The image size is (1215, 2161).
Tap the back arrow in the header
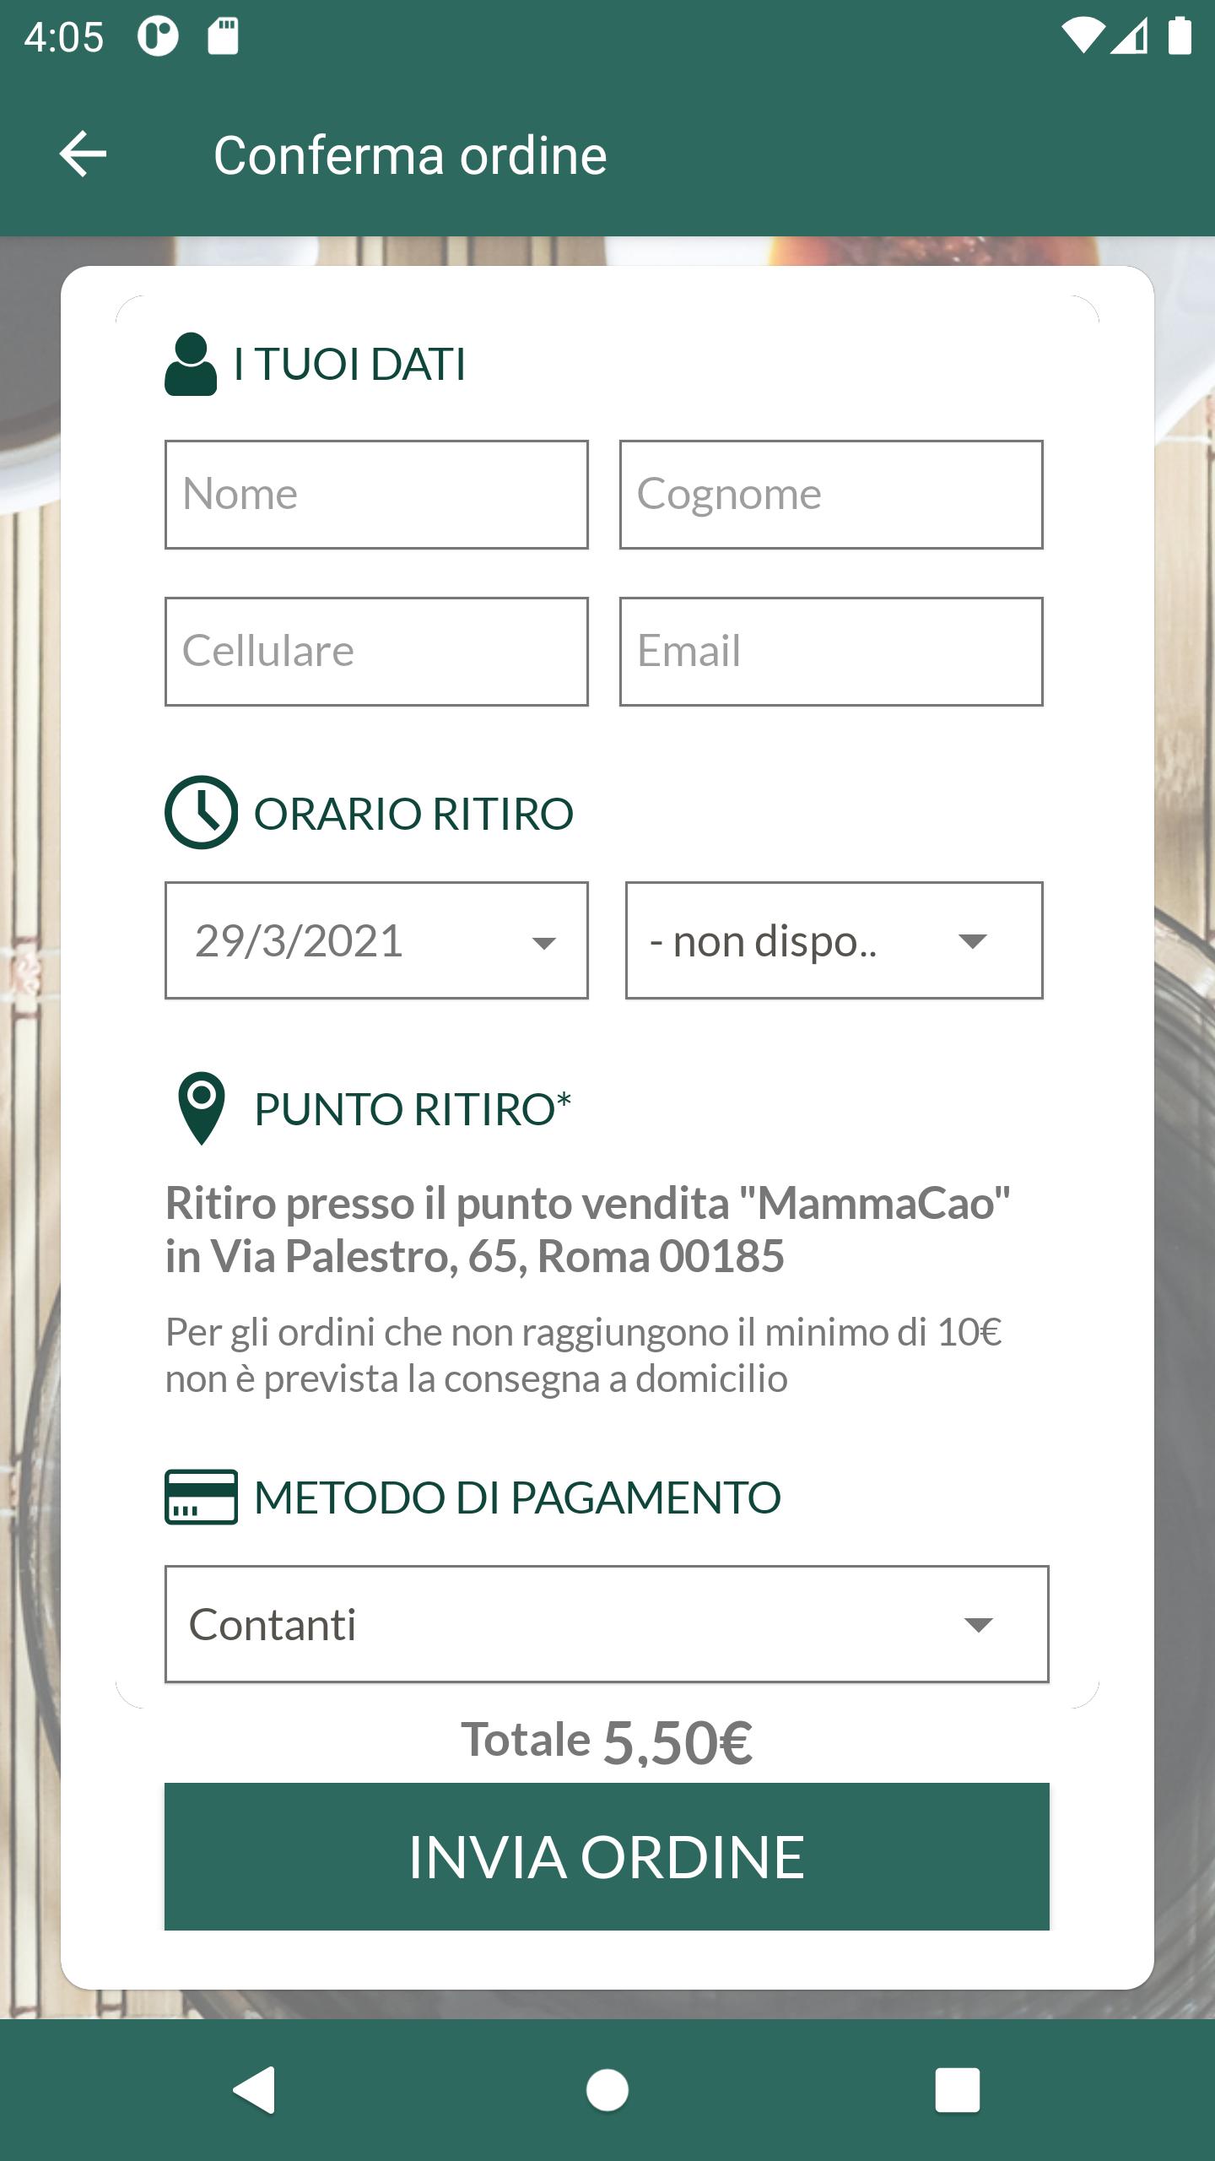pos(83,154)
